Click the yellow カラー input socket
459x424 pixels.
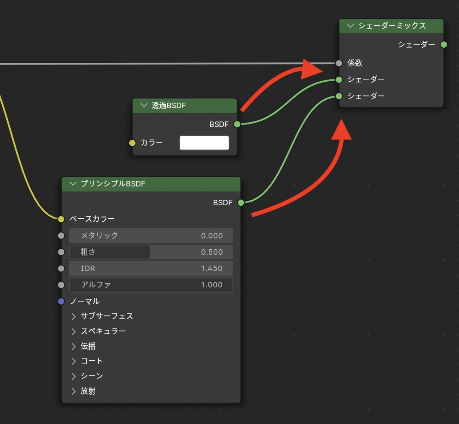133,143
